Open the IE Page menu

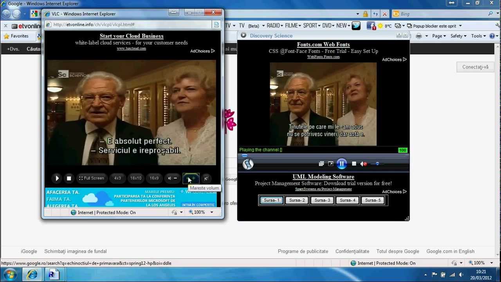point(439,36)
